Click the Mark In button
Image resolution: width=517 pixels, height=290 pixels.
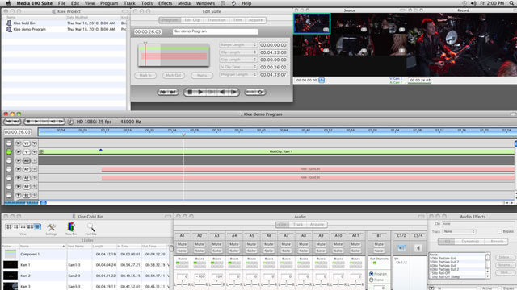[x=145, y=75]
